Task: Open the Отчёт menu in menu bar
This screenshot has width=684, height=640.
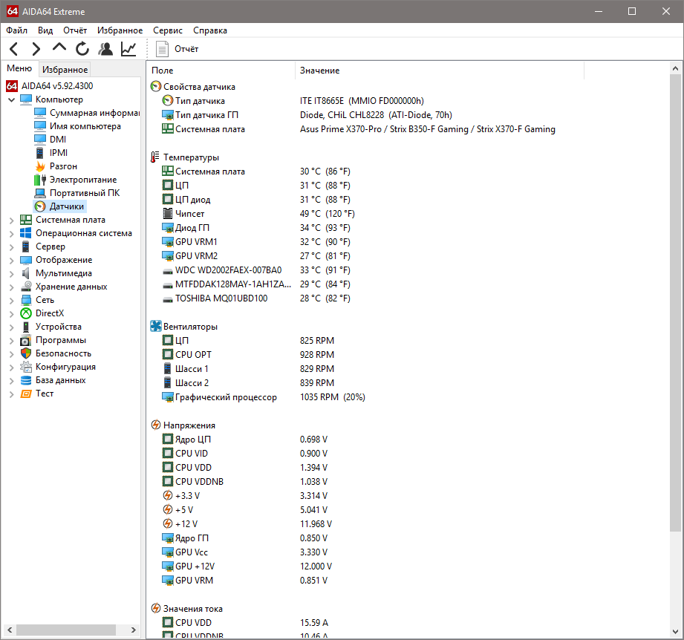Action: 75,30
